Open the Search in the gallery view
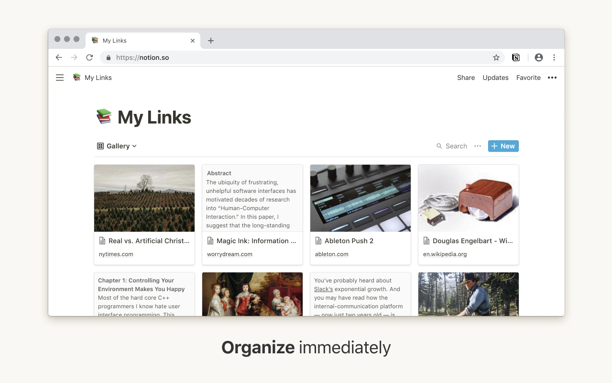The image size is (612, 383). pos(451,146)
